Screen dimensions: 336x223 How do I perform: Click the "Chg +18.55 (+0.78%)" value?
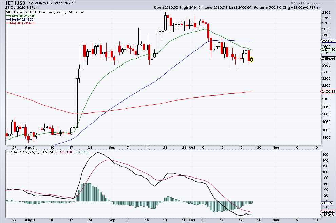pos(300,7)
